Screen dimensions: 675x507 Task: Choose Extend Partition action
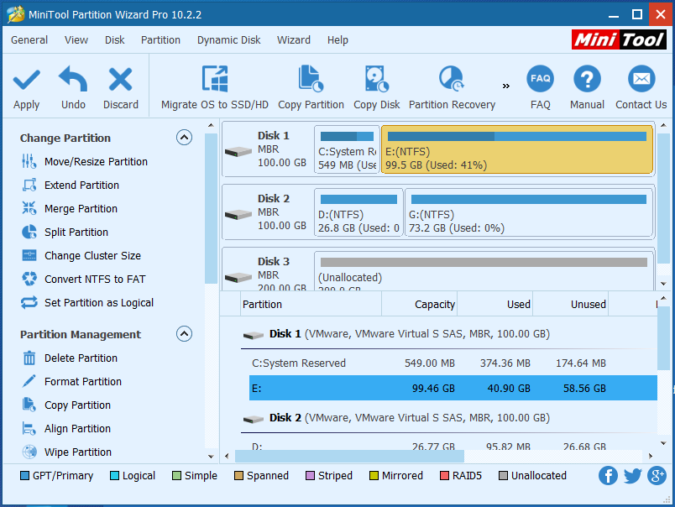71,185
